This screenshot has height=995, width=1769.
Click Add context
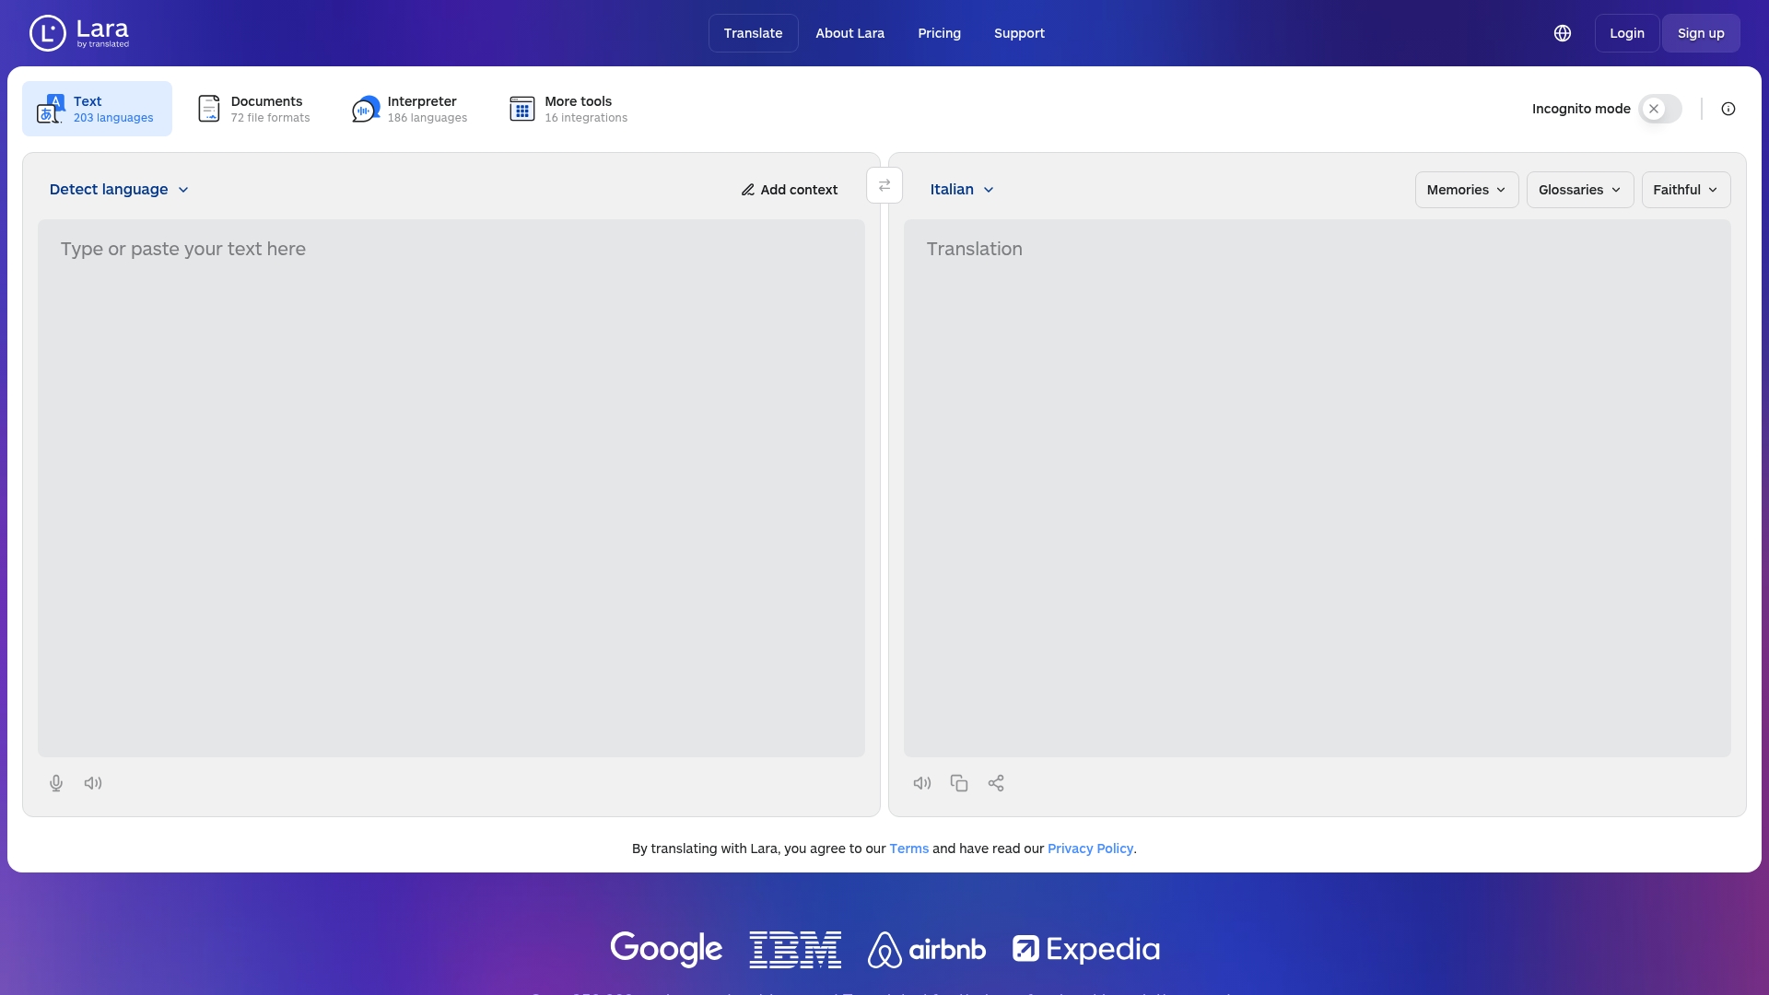[x=790, y=189]
